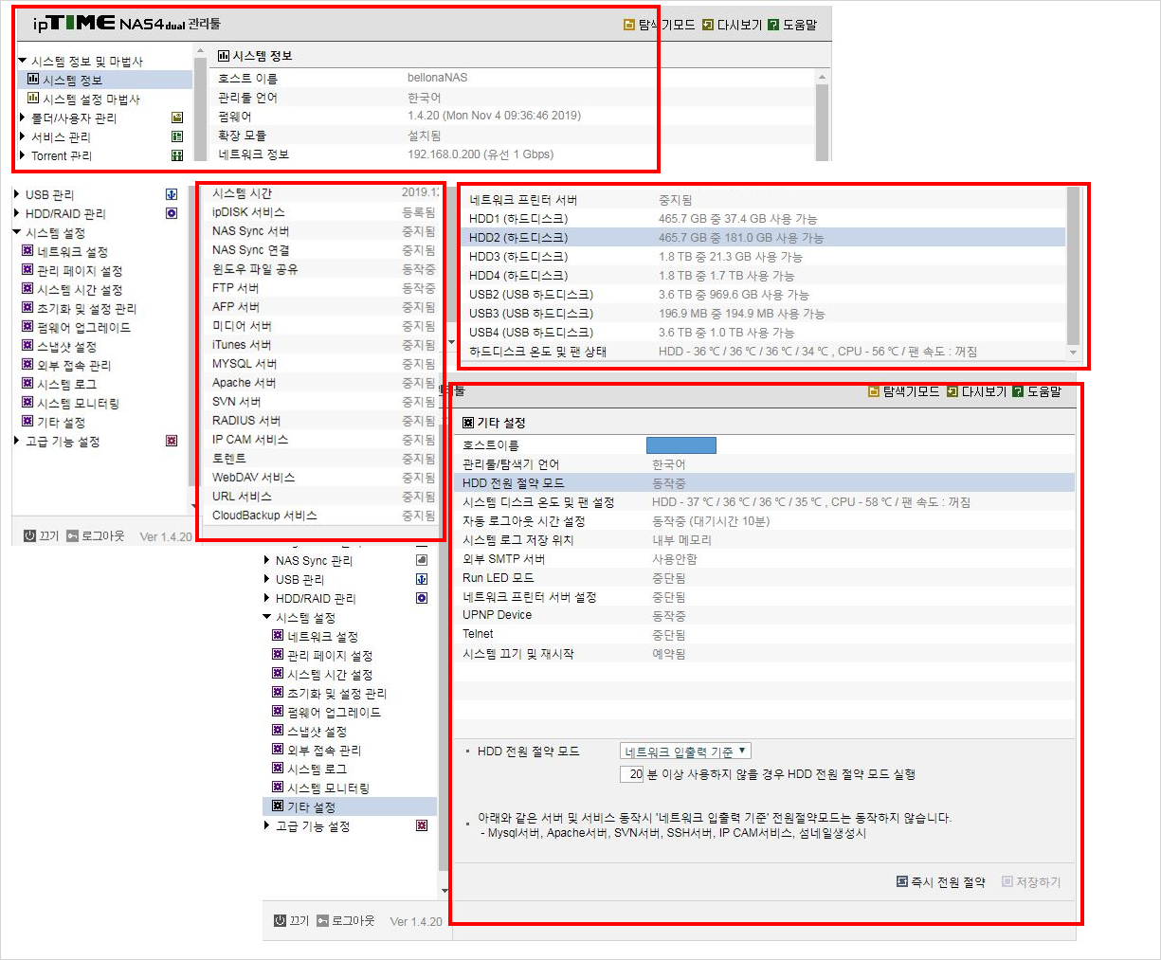
Task: Select the 하드디스크 온도 및 팬 상태 row
Action: coord(764,352)
